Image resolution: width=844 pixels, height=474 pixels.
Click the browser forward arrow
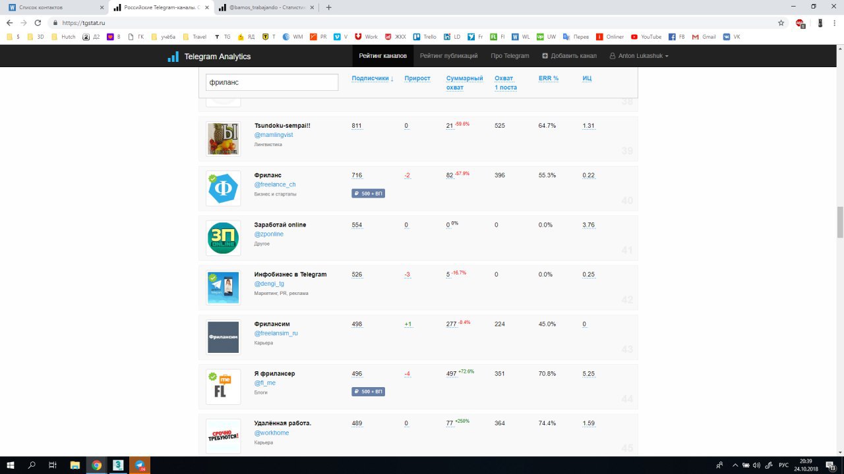tap(24, 22)
